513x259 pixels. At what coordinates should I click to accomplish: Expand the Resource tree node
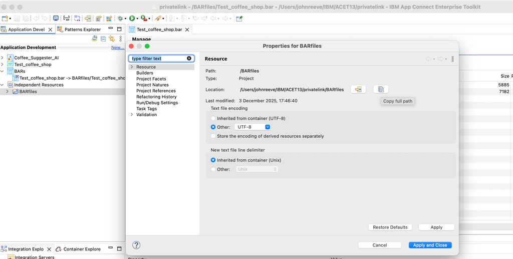tap(132, 67)
